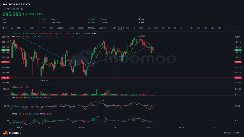Click the 694.185 red price line tag
The width and height of the screenshot is (244, 137).
tap(5, 78)
